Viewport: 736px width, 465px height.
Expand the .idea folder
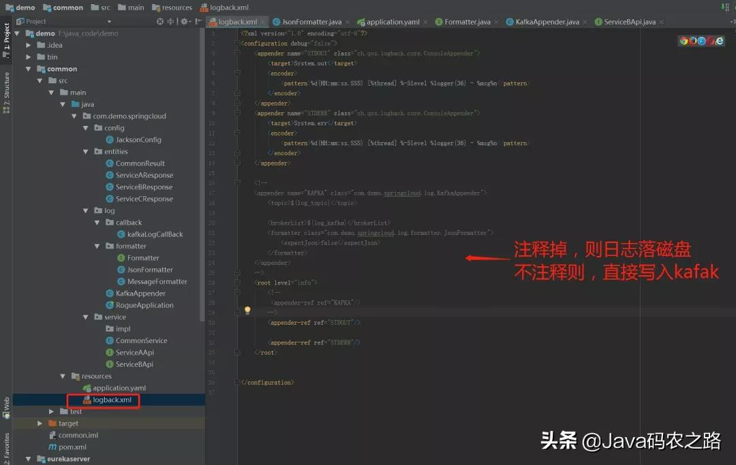coord(29,46)
